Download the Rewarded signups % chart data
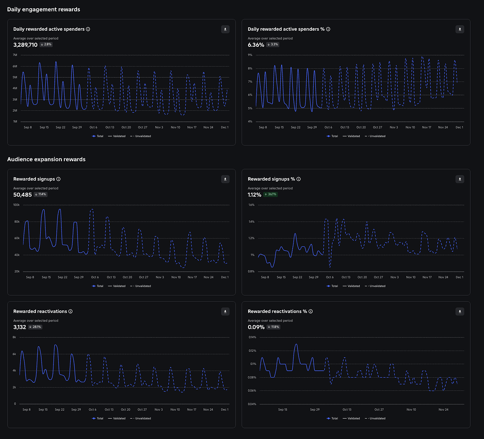 pyautogui.click(x=460, y=179)
